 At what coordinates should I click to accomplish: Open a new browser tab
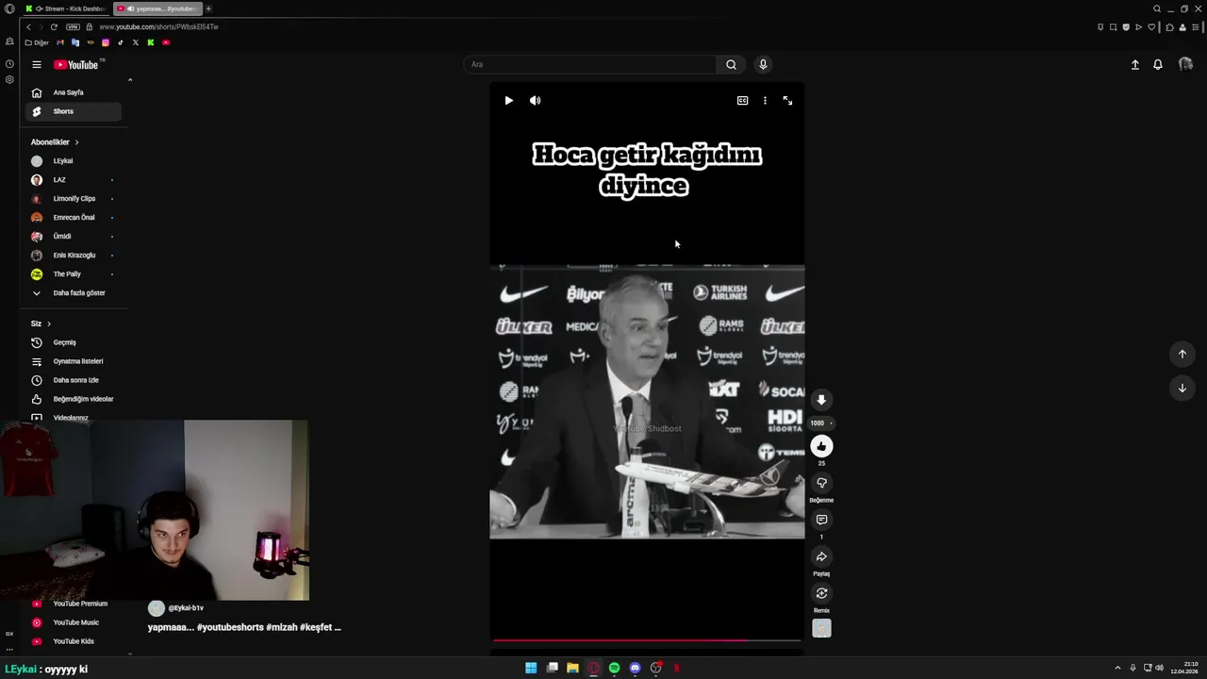[x=208, y=8]
